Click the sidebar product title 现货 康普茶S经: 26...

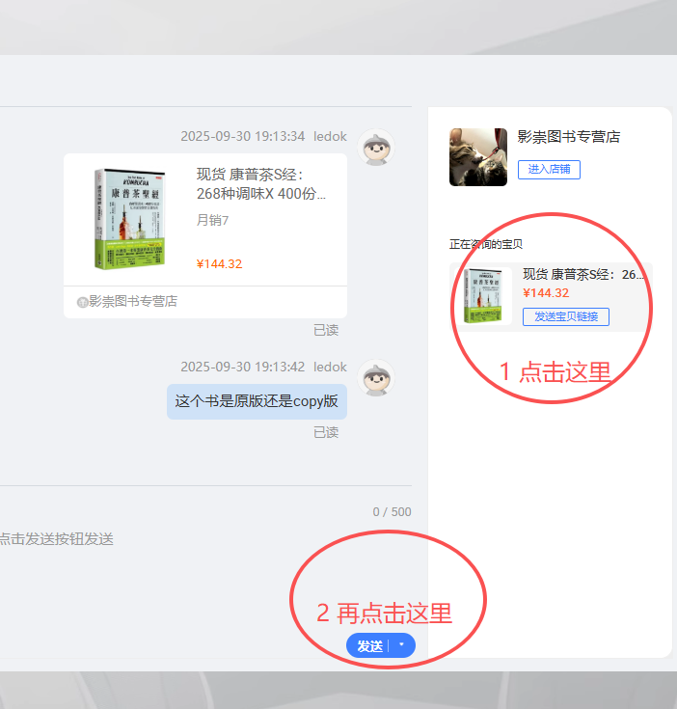pos(583,274)
